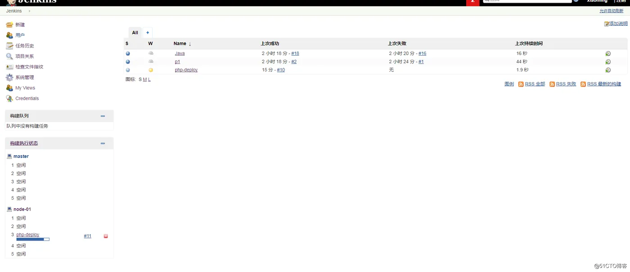
Task: Click the blue status ball for Java
Action: pos(128,53)
